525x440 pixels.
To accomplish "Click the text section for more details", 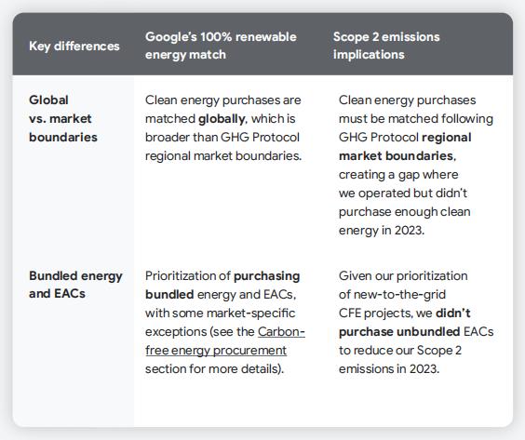I will (x=213, y=368).
